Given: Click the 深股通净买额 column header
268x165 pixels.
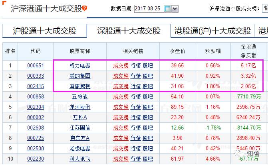Looking at the screenshot, I should click(248, 51).
